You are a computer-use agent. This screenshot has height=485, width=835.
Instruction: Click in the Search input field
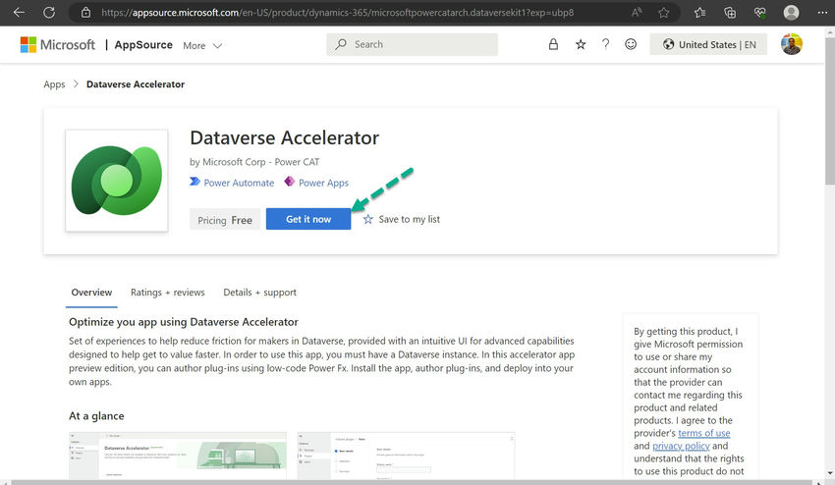pyautogui.click(x=413, y=44)
